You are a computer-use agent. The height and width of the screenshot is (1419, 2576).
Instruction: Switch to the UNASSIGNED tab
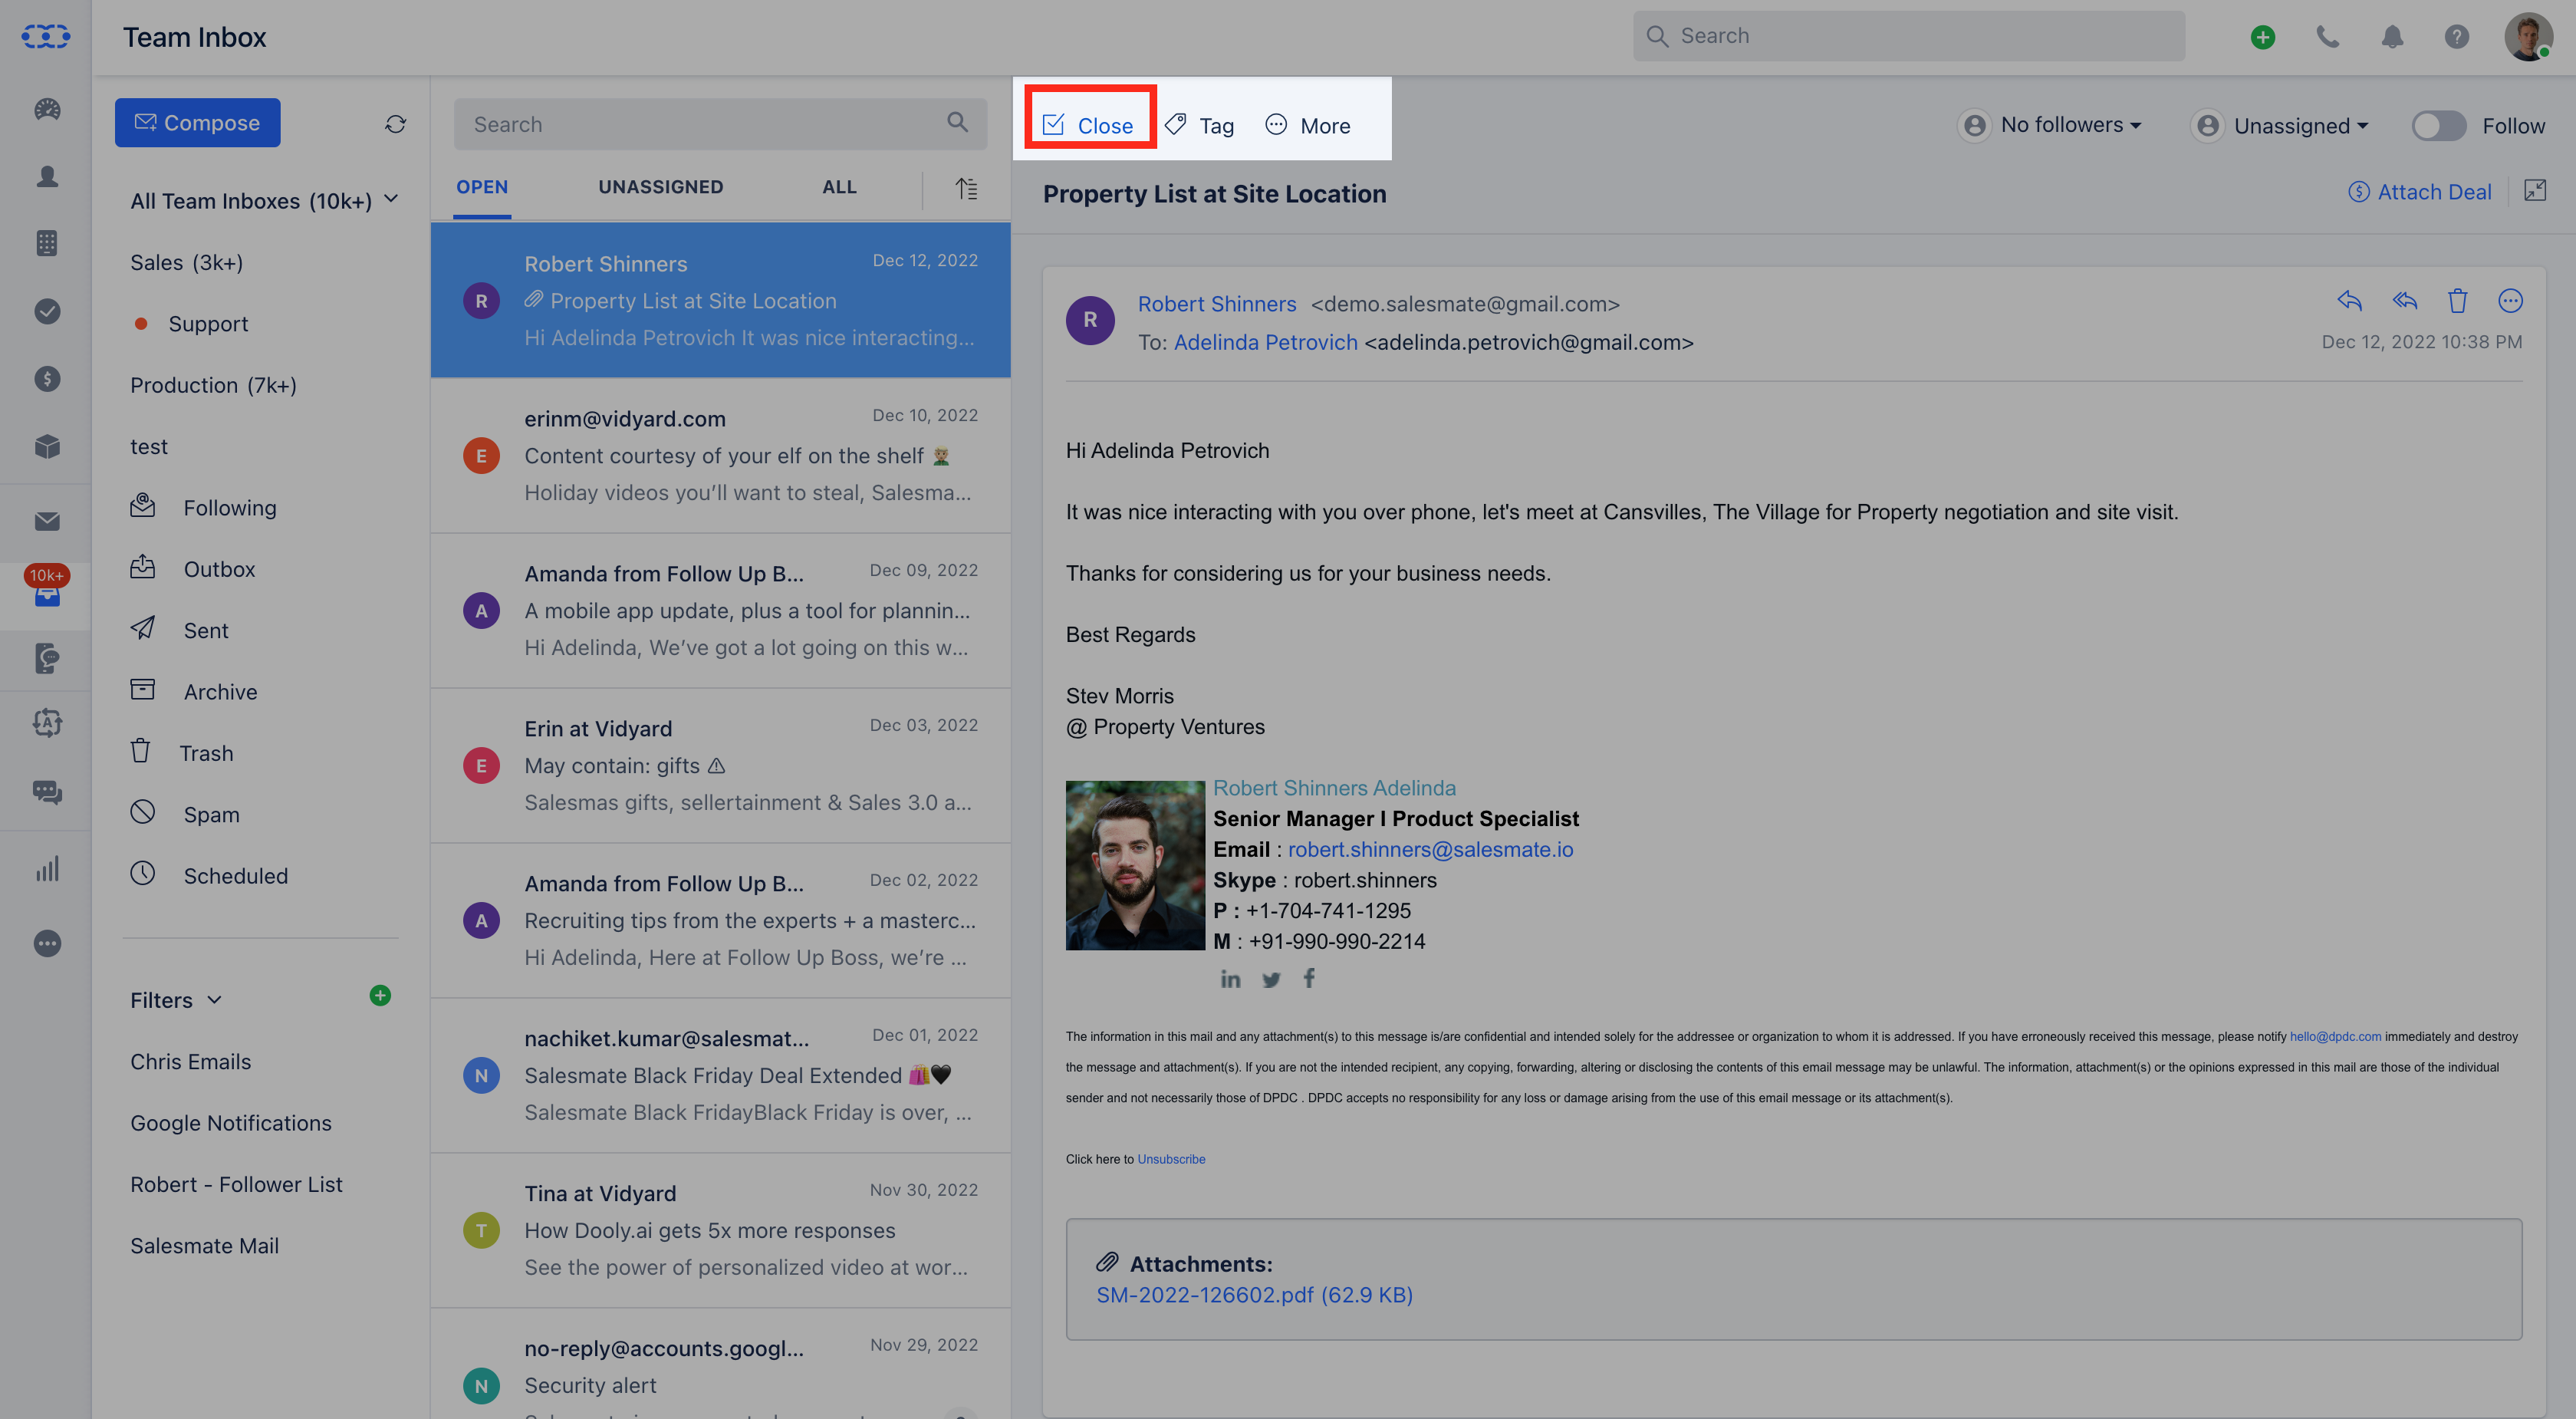(661, 187)
